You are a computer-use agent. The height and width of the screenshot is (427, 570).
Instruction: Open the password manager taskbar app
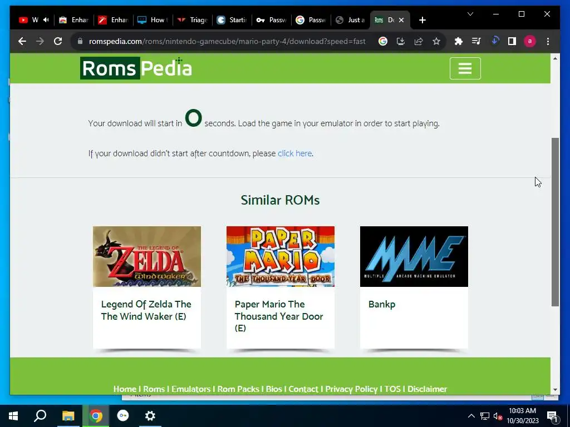pos(123,416)
